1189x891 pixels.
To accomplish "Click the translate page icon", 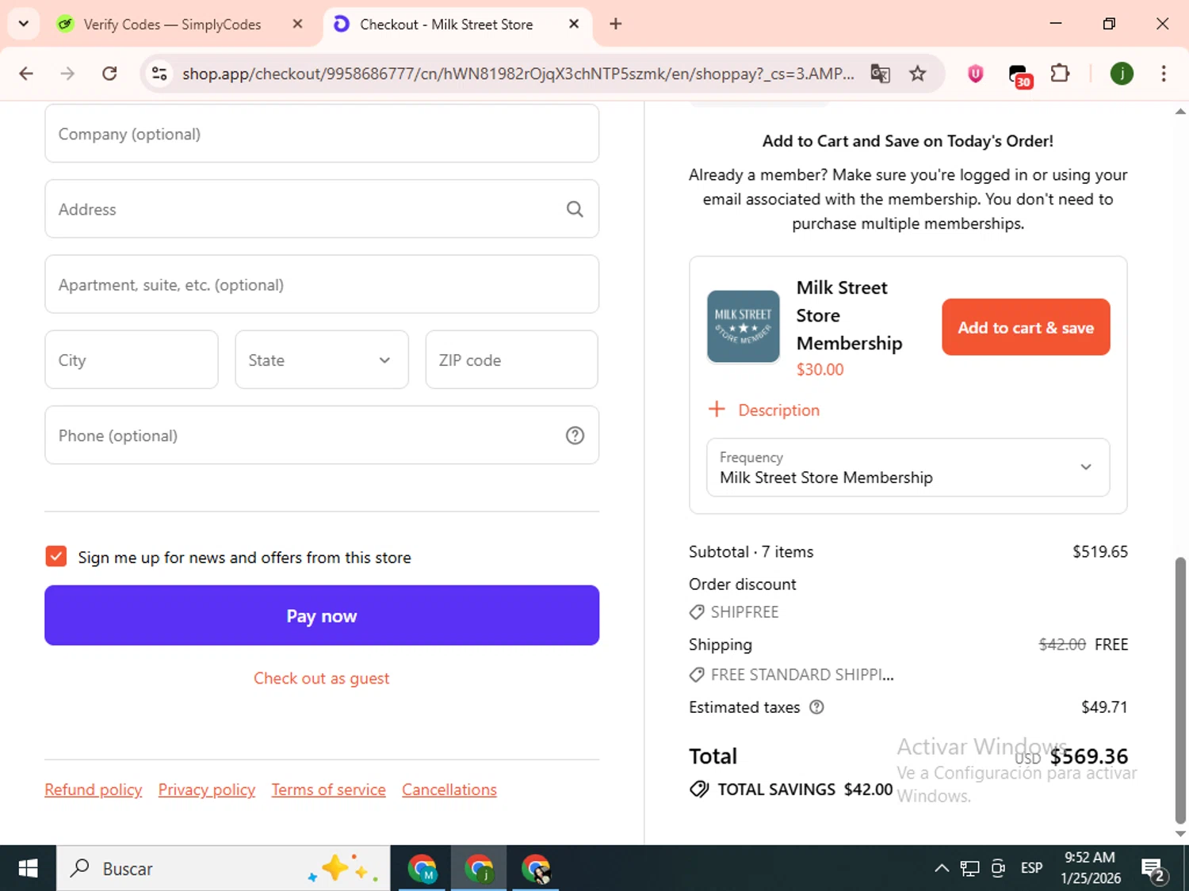I will (880, 74).
